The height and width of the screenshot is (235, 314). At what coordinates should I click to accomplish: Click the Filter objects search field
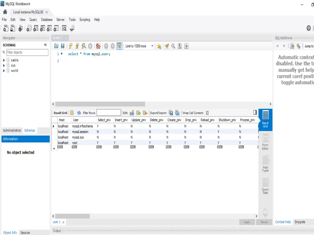[x=27, y=52]
